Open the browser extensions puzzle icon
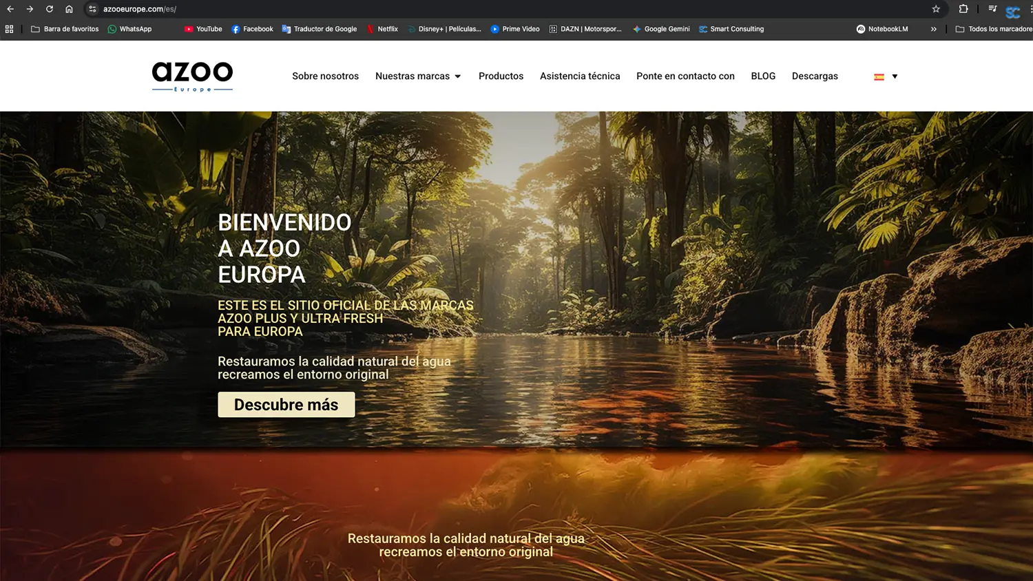This screenshot has width=1033, height=581. 963,10
